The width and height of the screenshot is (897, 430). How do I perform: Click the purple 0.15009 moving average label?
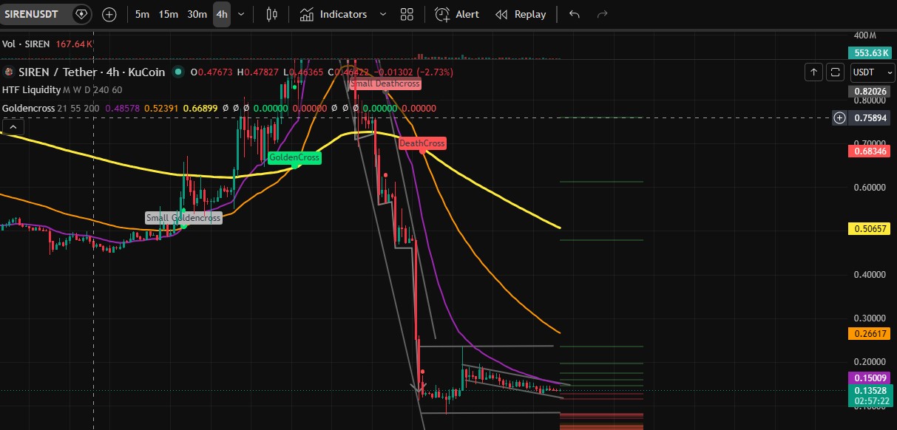pyautogui.click(x=870, y=378)
